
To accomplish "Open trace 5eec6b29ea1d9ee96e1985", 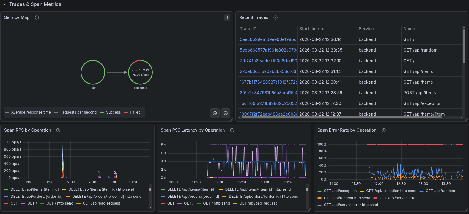I will click(268, 39).
